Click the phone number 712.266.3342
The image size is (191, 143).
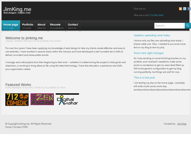pyautogui.click(x=156, y=15)
